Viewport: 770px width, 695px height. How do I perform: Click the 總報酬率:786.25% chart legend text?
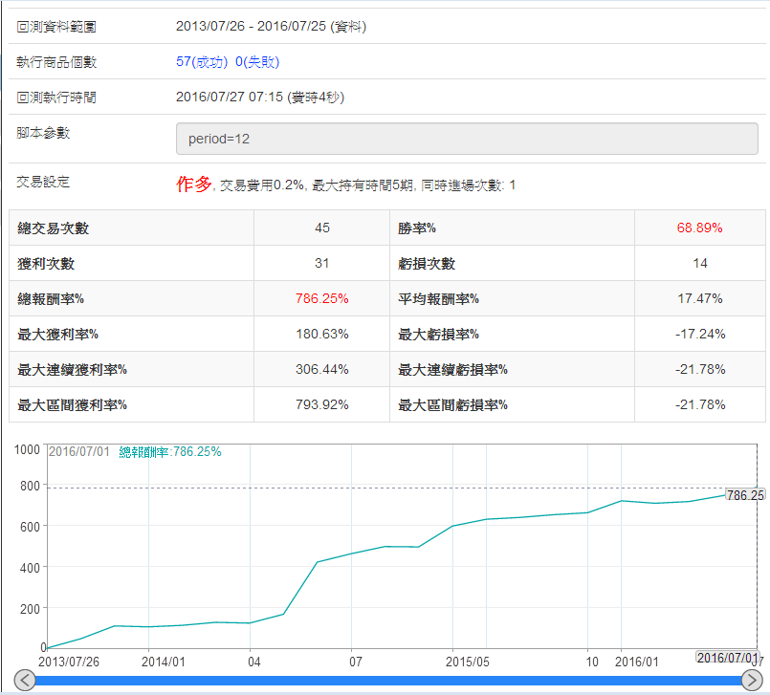click(170, 452)
